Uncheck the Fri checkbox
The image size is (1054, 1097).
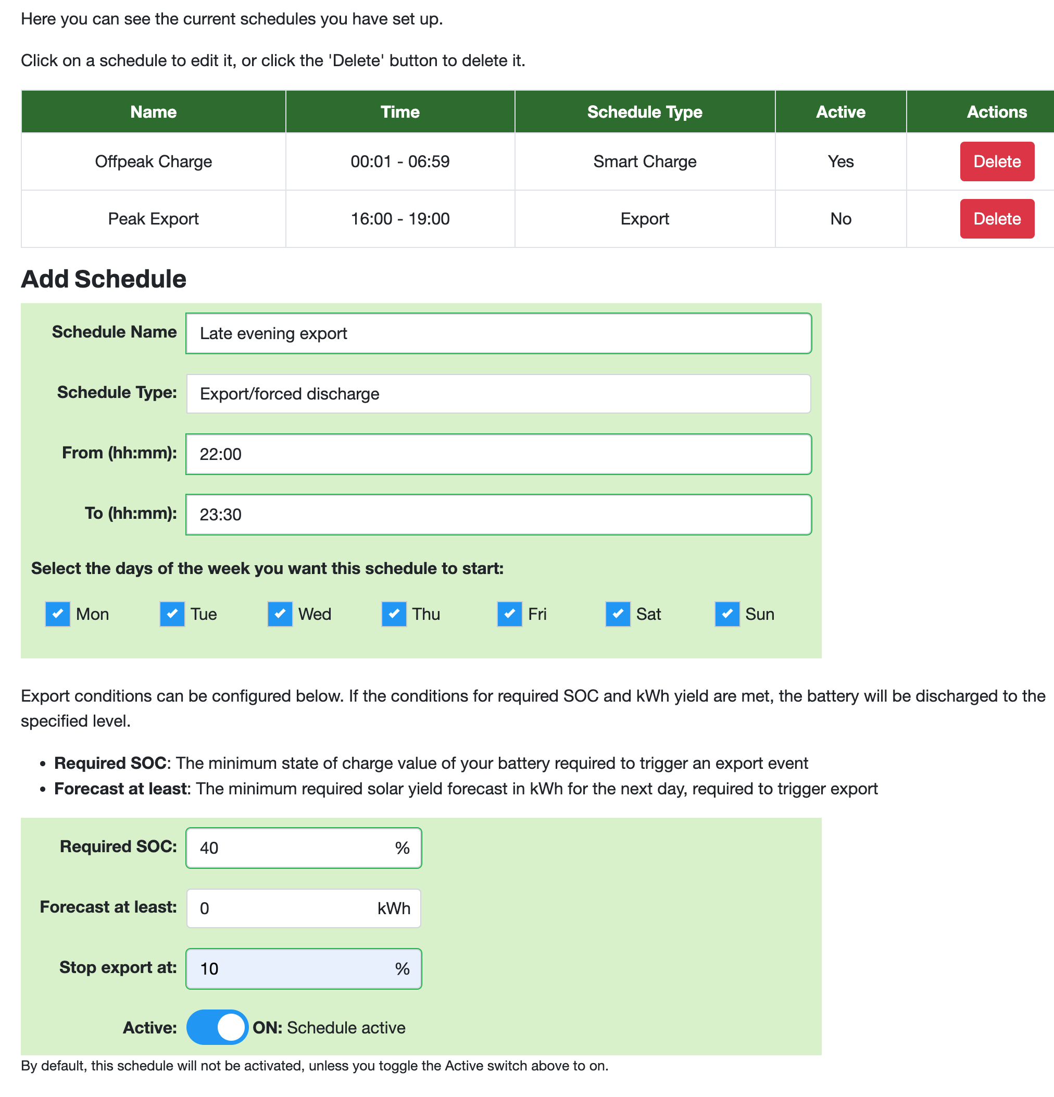click(x=510, y=614)
